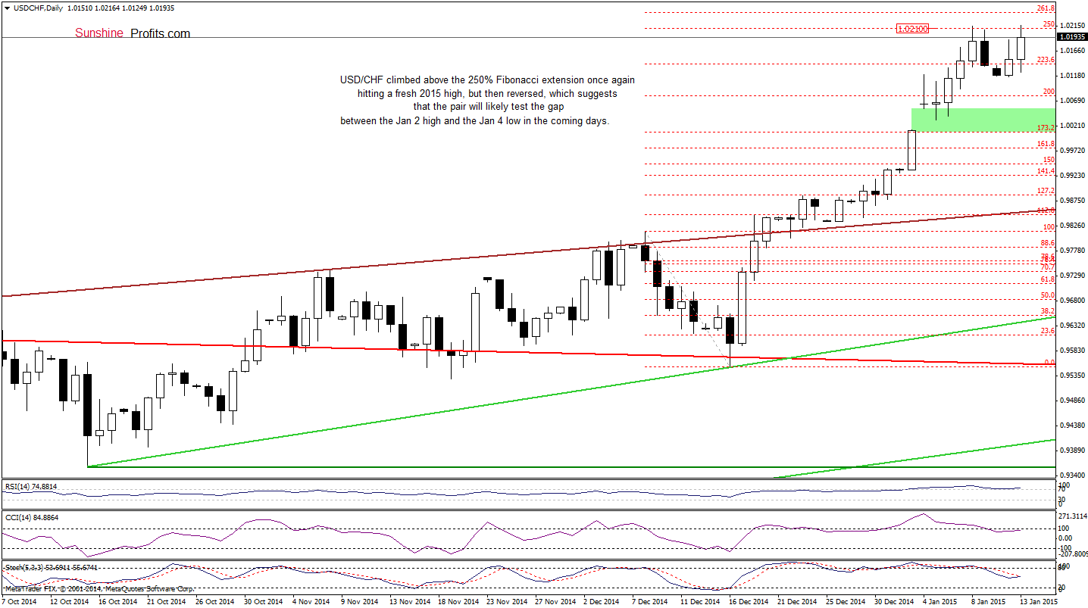Click the 1.02150 price scale value
1088x608 pixels.
coord(1072,26)
